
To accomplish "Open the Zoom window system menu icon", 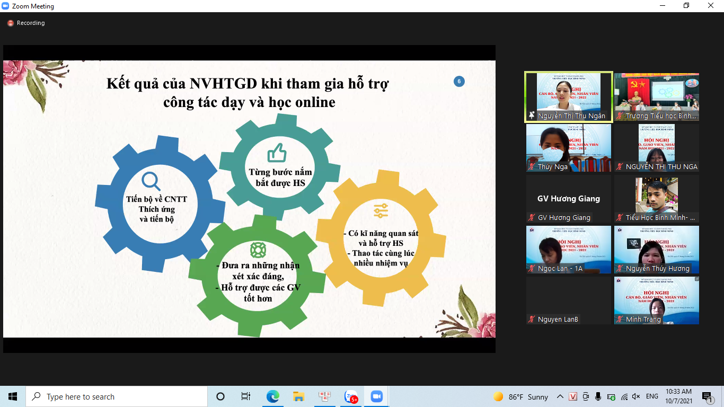I will pyautogui.click(x=5, y=6).
